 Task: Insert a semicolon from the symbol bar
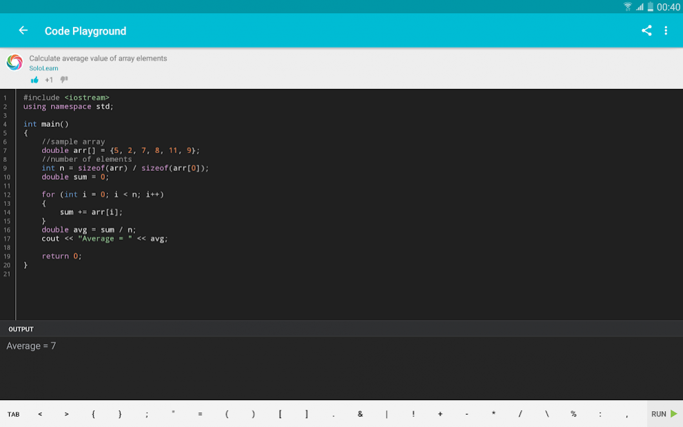pyautogui.click(x=146, y=414)
